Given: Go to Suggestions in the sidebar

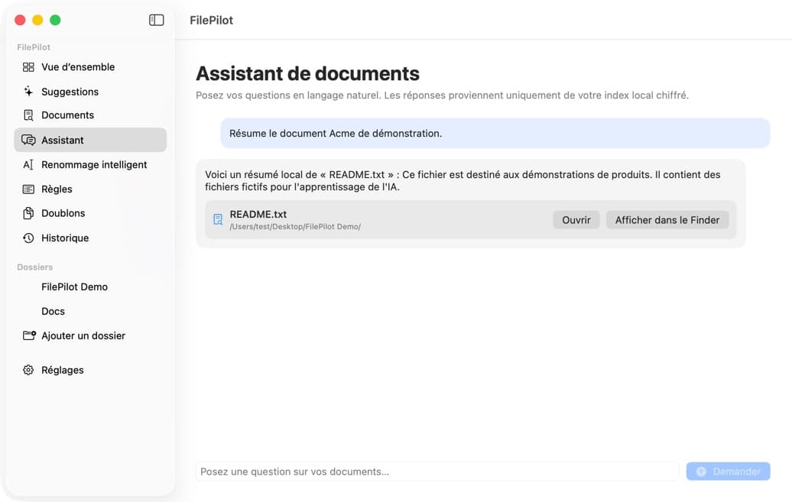Looking at the screenshot, I should pos(90,92).
